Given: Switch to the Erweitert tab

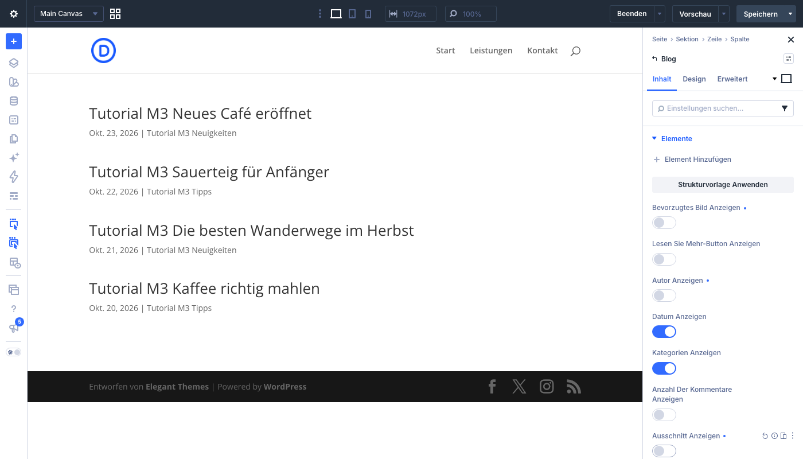Looking at the screenshot, I should (732, 79).
